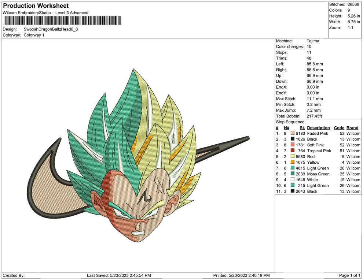363x279 pixels.
Task: Click the Zoom value 1:1
Action: coord(350,27)
